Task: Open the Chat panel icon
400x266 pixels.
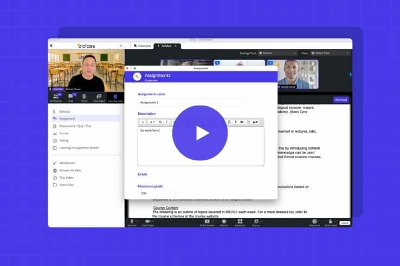Action: coord(70,97)
